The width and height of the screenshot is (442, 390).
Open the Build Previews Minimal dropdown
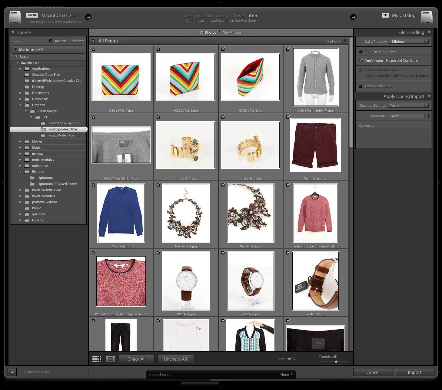click(x=409, y=42)
